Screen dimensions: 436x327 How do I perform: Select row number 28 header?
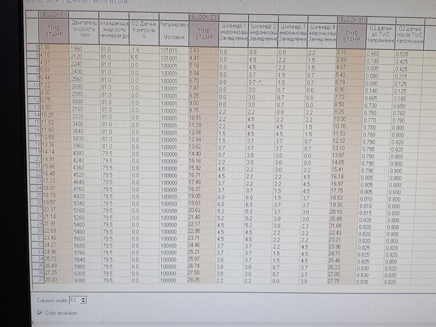pos(37,216)
